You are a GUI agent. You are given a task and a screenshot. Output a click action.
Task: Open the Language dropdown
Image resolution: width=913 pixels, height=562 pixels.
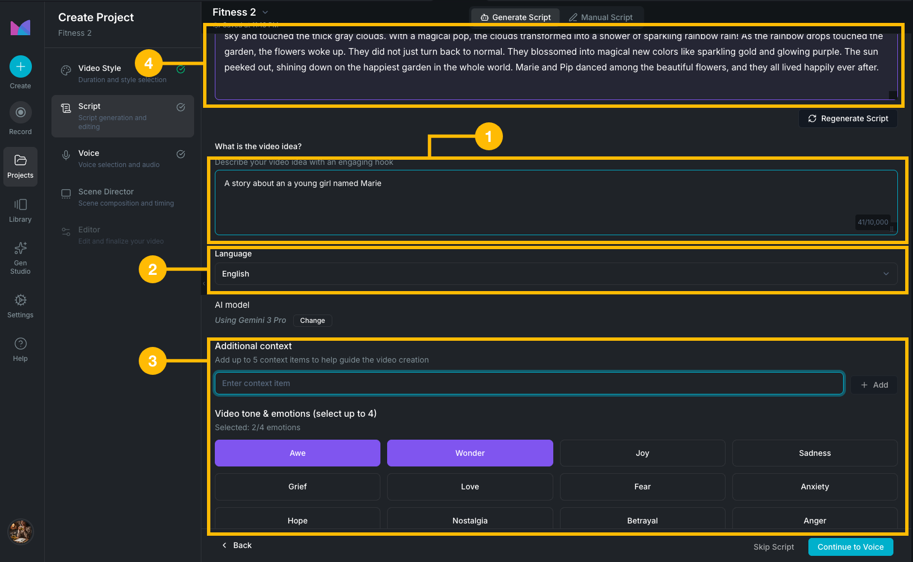point(557,274)
